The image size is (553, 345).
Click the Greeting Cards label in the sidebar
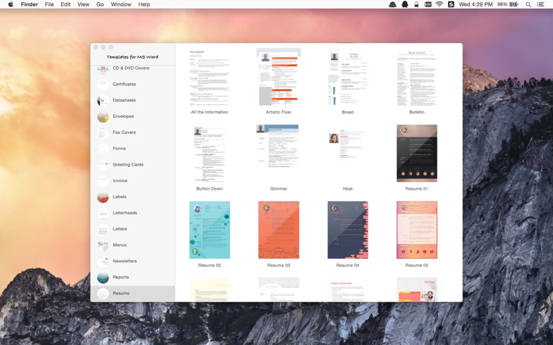pyautogui.click(x=128, y=164)
